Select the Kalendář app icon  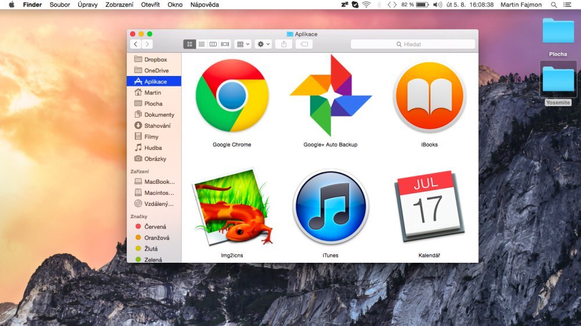pos(429,207)
